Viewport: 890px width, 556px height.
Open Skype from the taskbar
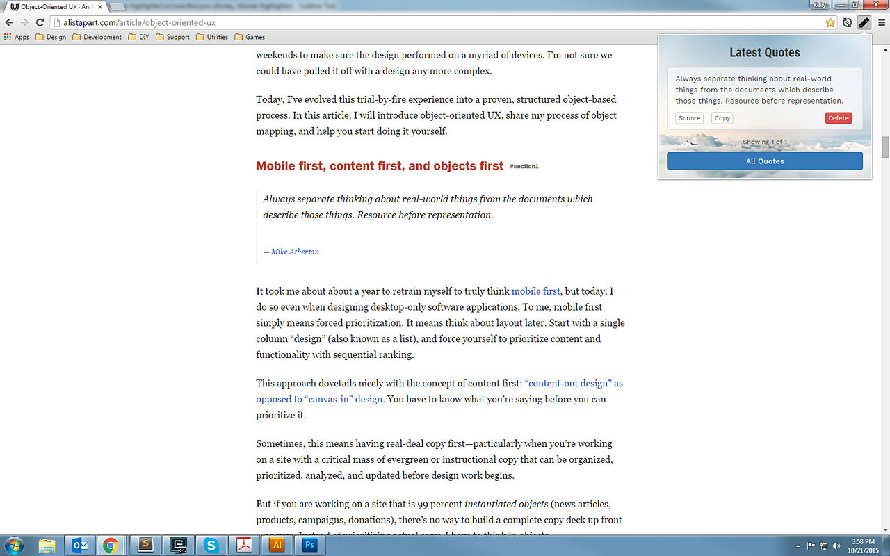pos(211,546)
